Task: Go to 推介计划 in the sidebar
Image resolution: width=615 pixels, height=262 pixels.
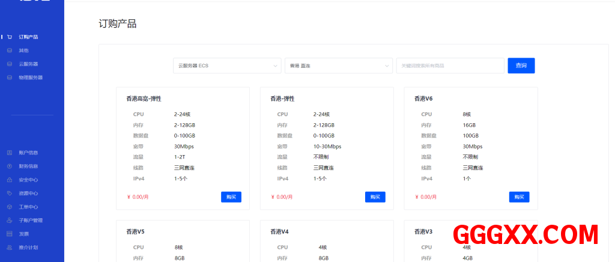Action: 28,248
